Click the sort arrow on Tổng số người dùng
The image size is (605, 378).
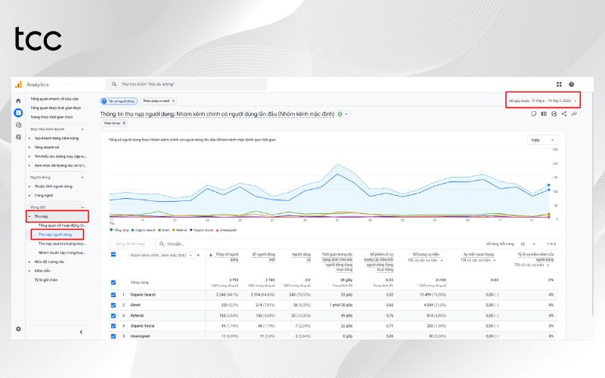[x=211, y=255]
